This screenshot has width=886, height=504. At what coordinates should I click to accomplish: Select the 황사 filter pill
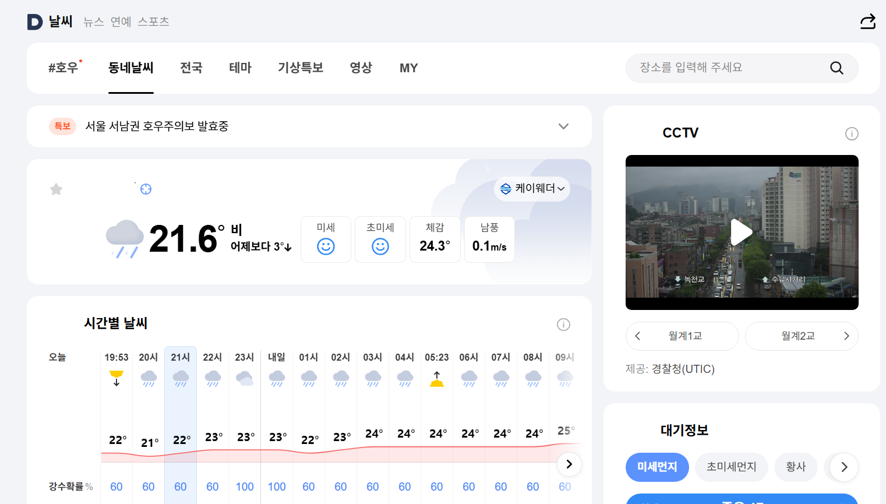(x=796, y=467)
